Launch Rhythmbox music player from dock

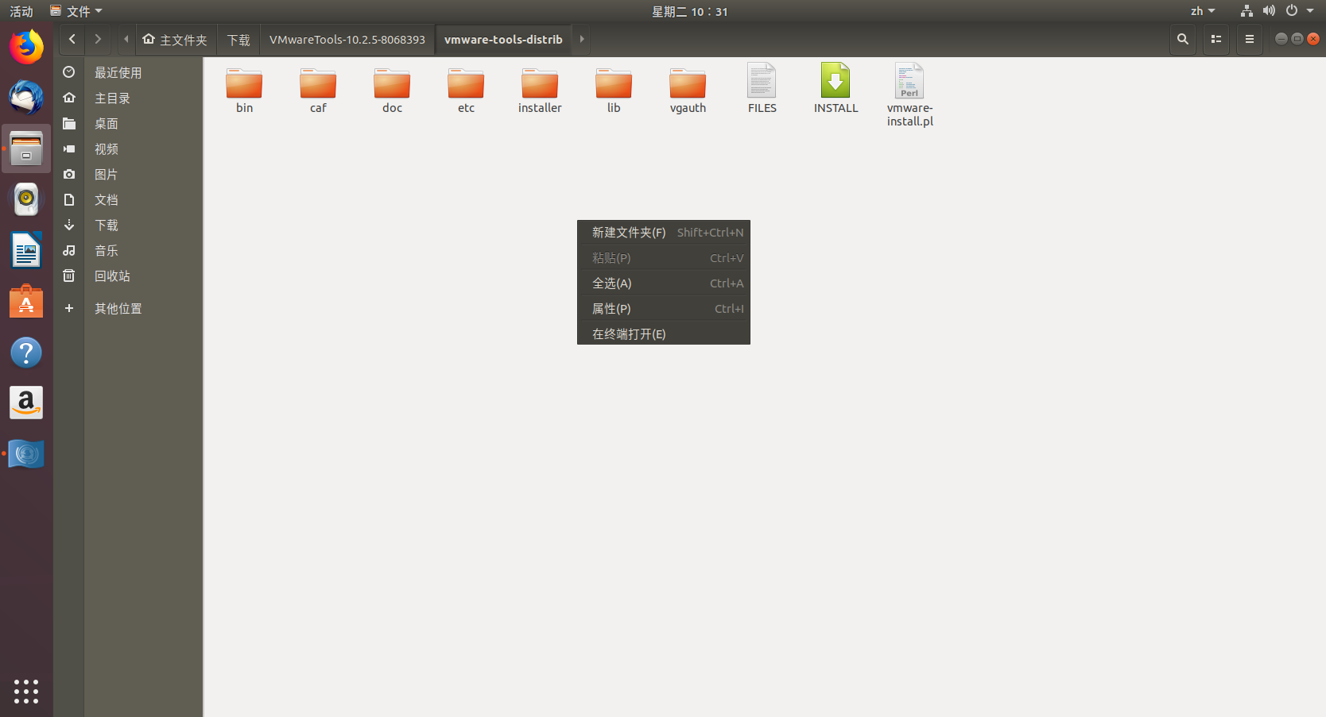pyautogui.click(x=26, y=199)
